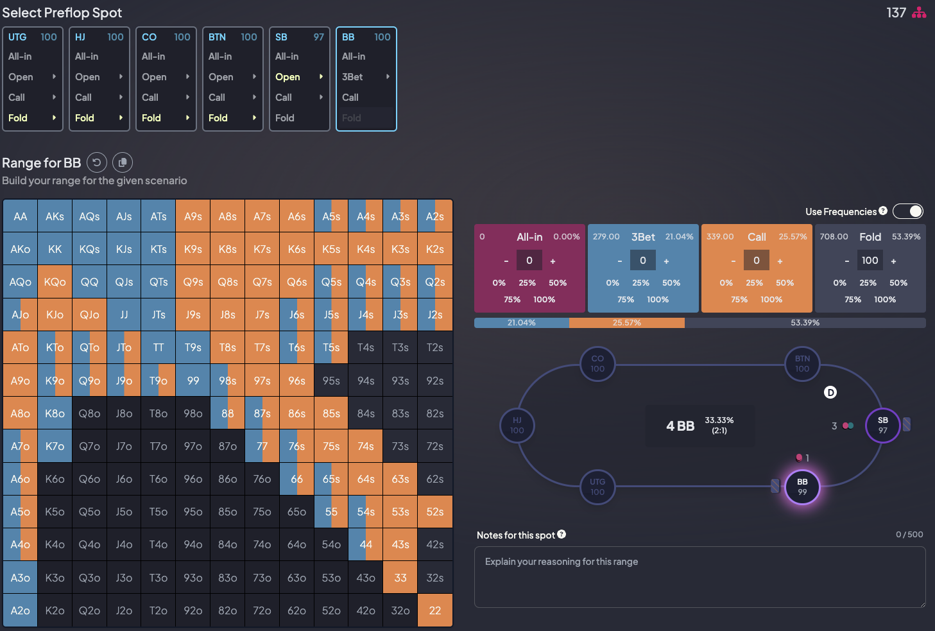
Task: Click the UTG seat on the table
Action: pyautogui.click(x=597, y=487)
